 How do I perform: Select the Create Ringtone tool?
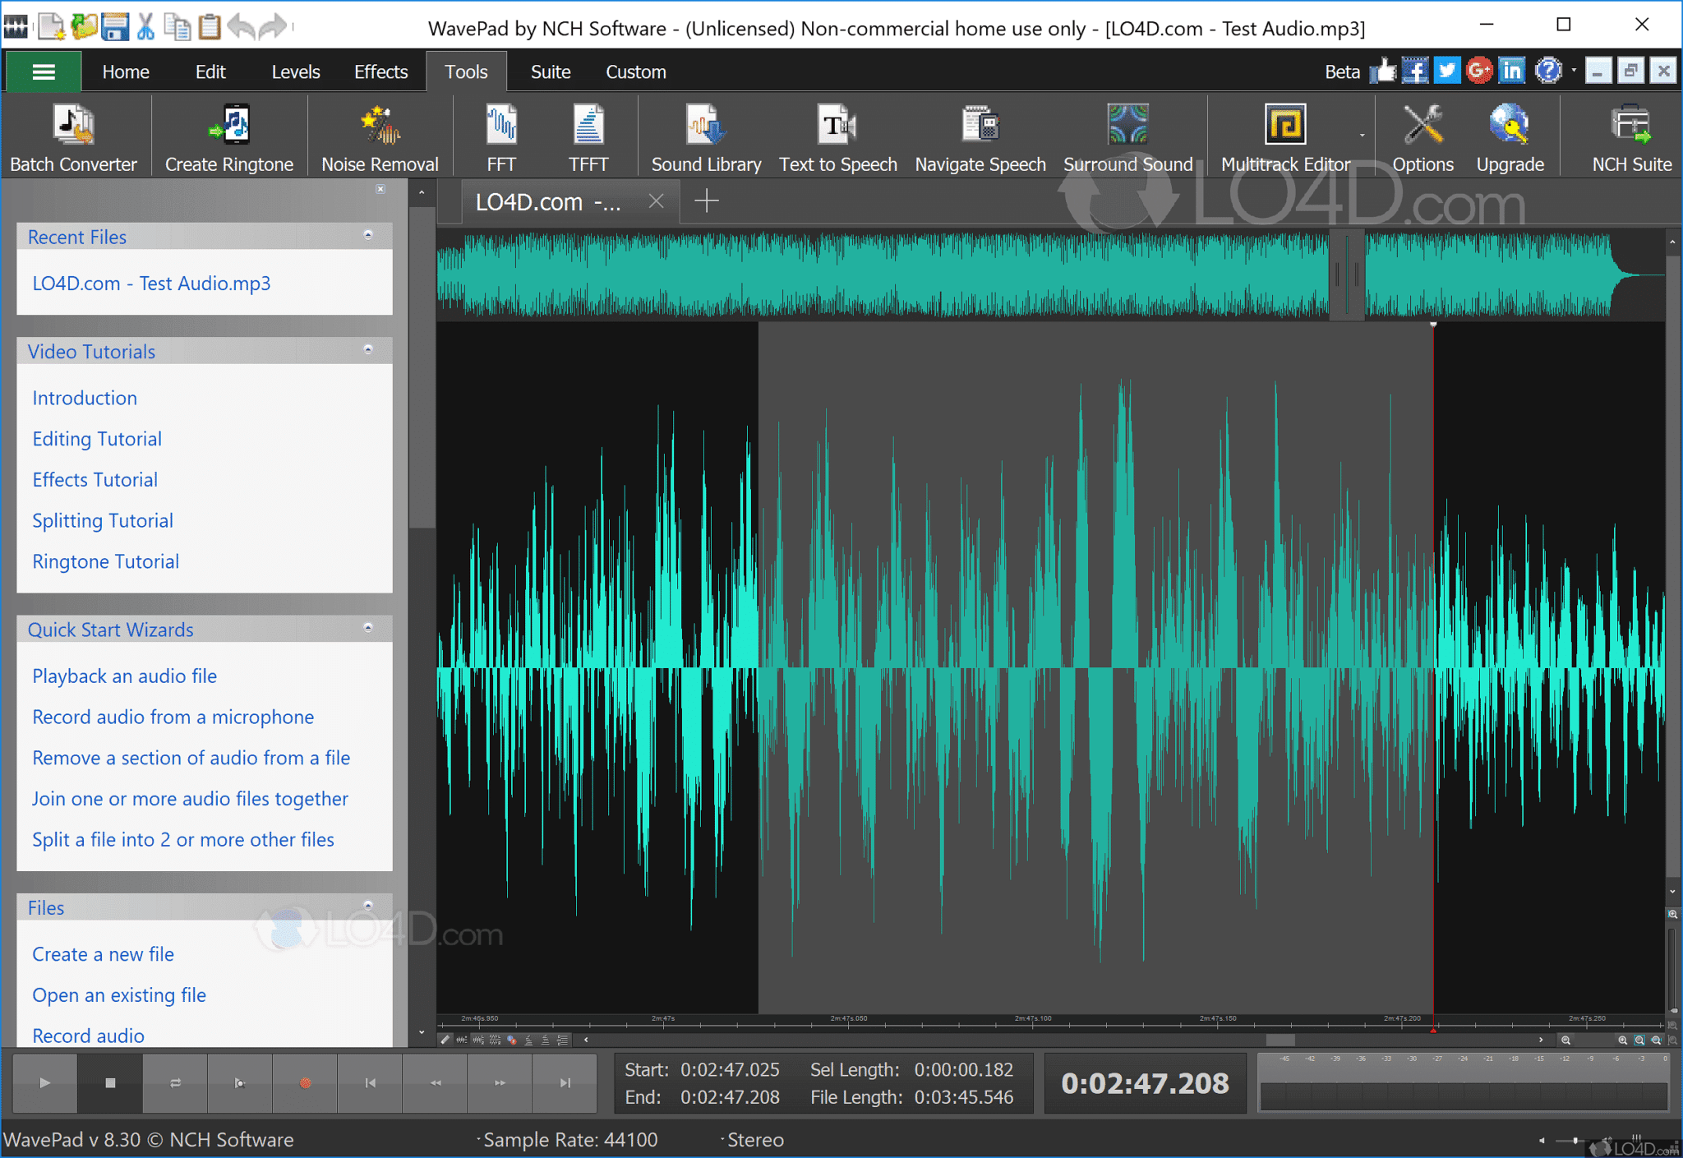(x=228, y=136)
